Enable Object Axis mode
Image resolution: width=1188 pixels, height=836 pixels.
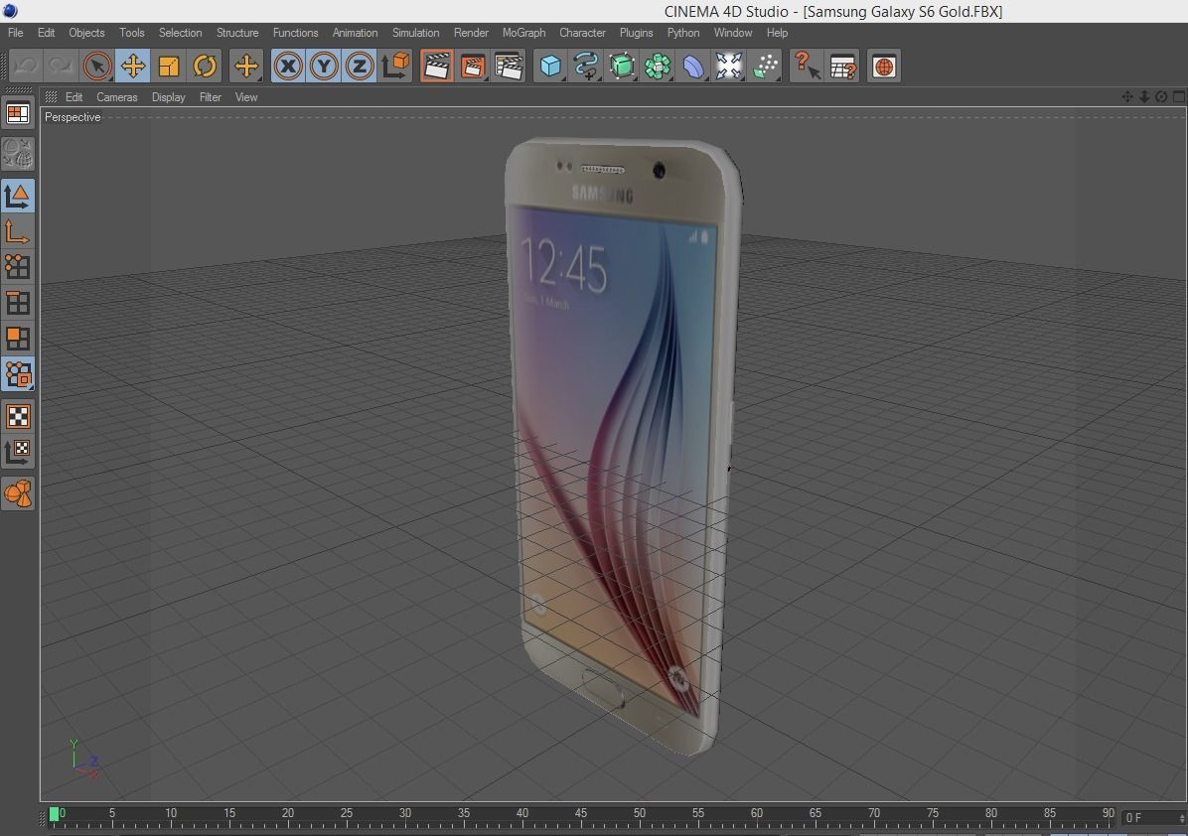coord(18,231)
